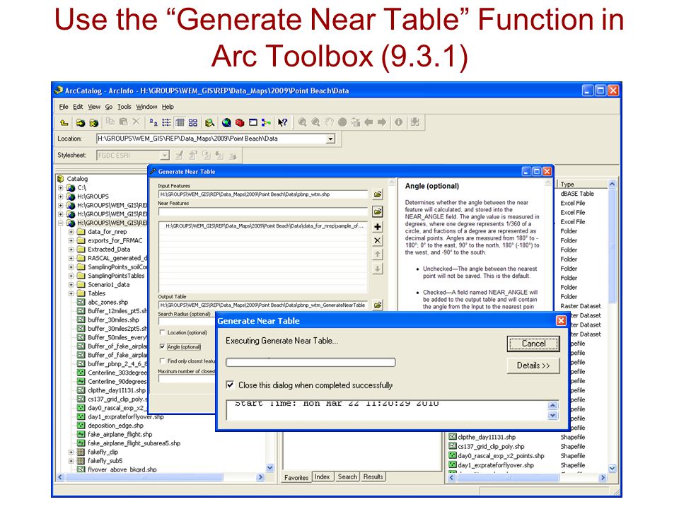Switch to Details view icon
Screen dimensions: 679x509
(180, 122)
